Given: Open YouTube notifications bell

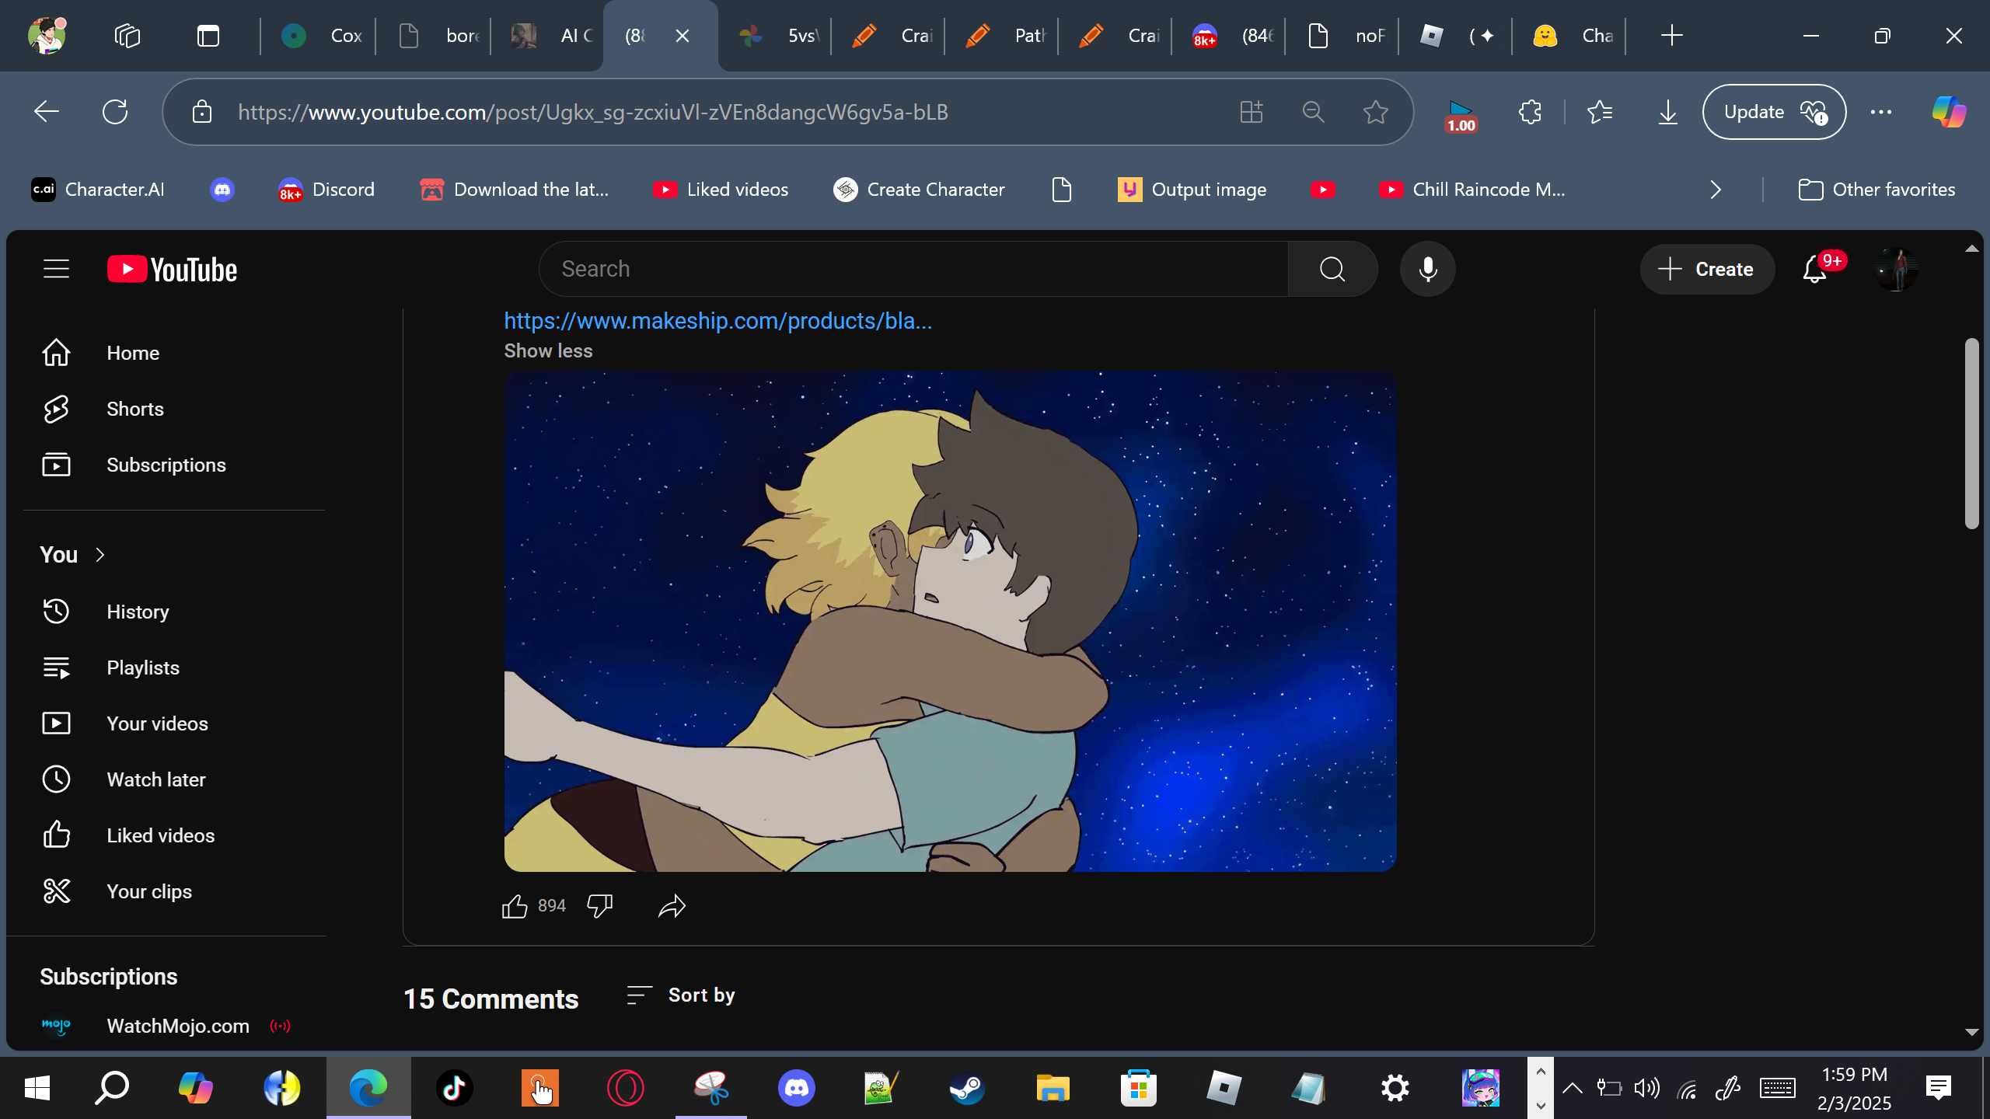Looking at the screenshot, I should point(1815,270).
